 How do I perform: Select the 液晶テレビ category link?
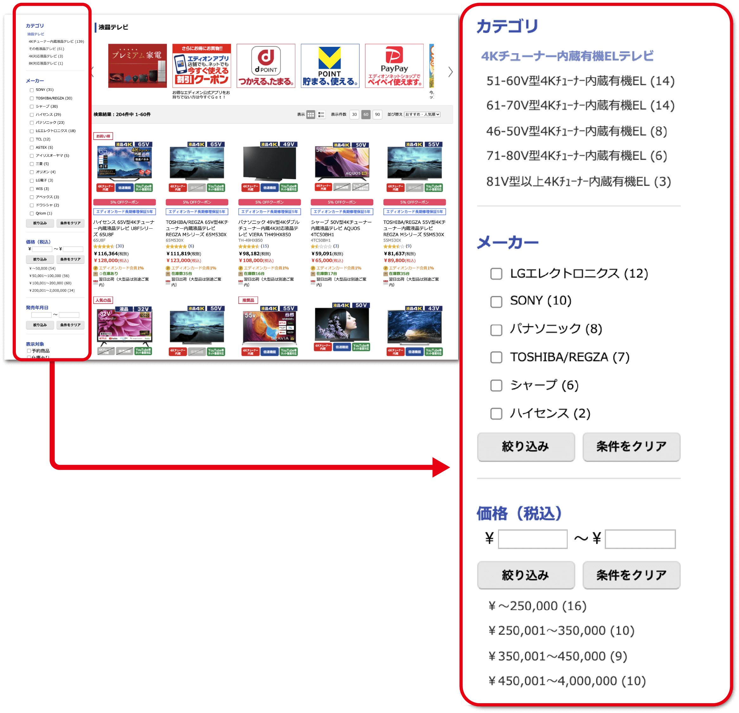coord(36,34)
